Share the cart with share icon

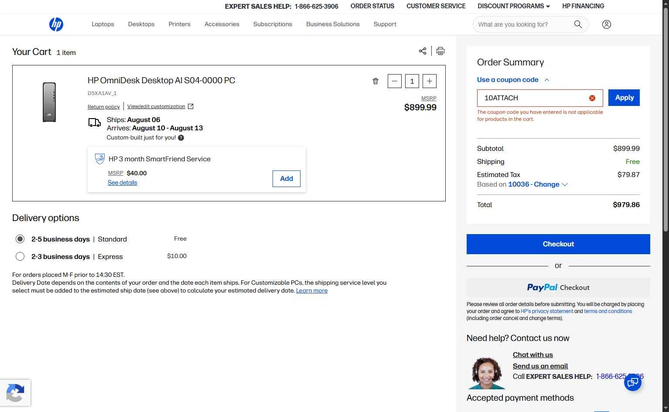[x=423, y=51]
